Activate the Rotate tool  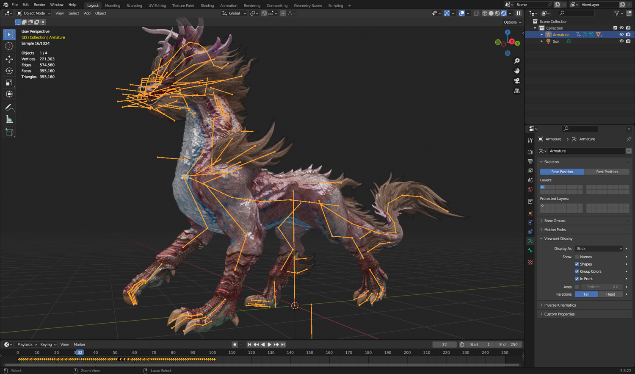(9, 71)
